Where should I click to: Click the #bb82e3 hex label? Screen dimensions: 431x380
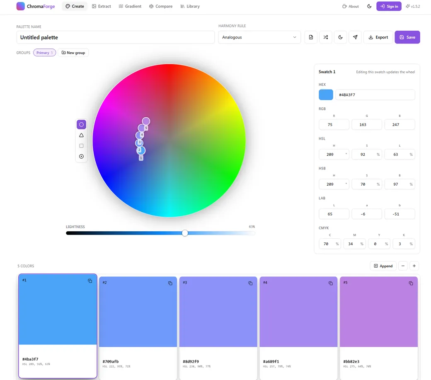click(351, 362)
